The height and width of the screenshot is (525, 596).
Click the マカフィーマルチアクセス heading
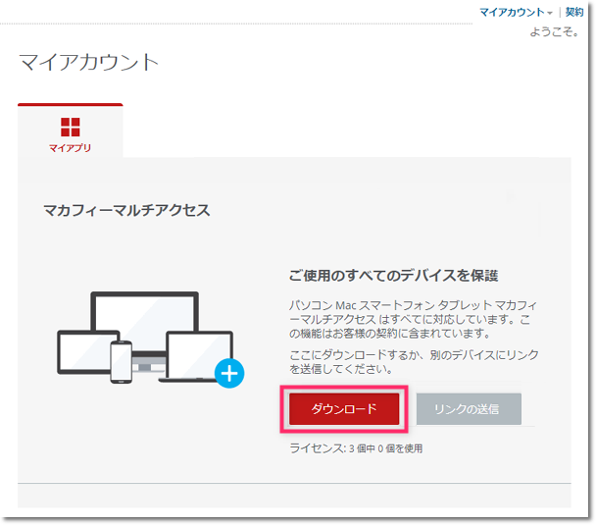coord(126,210)
